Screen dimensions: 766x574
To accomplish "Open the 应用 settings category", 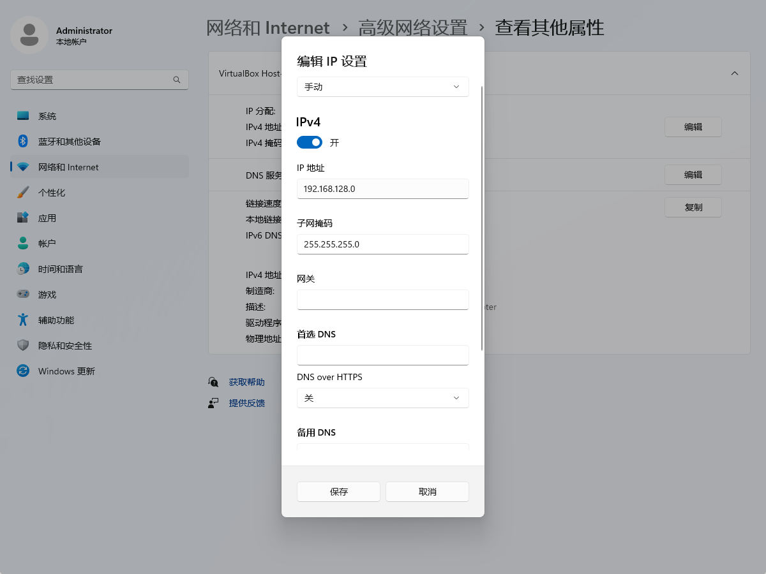I will point(100,218).
